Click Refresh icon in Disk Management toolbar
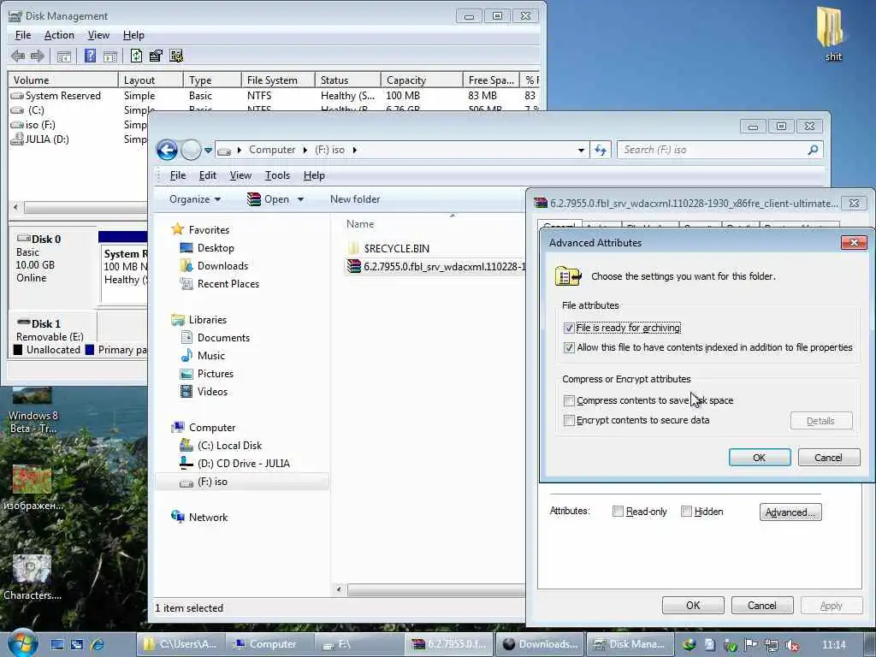 [x=136, y=56]
